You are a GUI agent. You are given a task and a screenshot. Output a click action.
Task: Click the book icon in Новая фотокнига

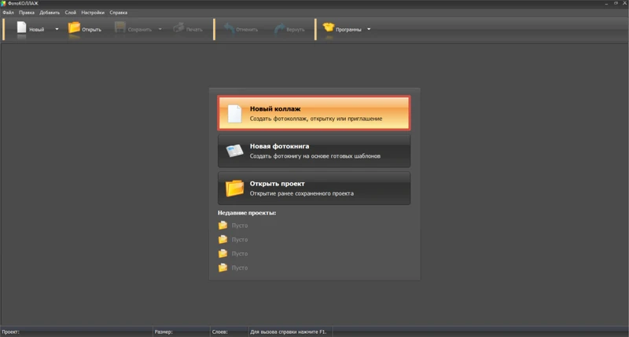(x=234, y=151)
